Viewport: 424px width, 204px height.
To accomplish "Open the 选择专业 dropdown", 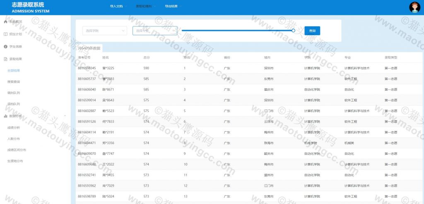I will coord(154,31).
